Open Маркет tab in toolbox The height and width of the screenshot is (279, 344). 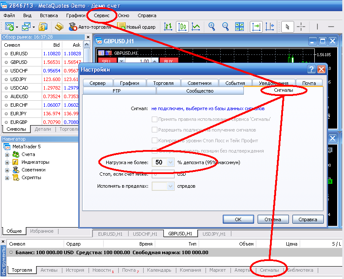click(x=218, y=270)
